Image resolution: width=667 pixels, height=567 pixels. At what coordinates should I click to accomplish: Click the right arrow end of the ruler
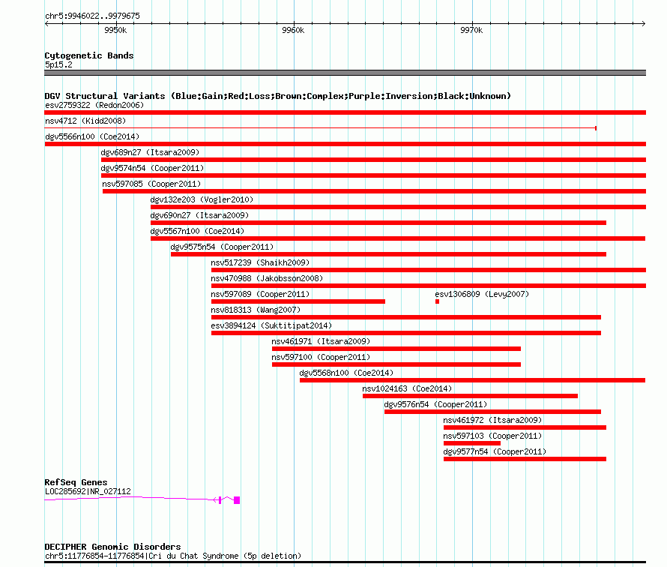point(644,23)
